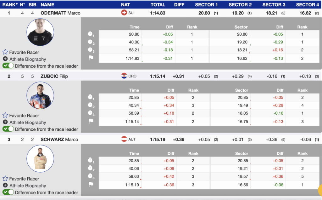Click the star icon beside Schwarz's Favorite Racer
This screenshot has width=322, height=200.
[5, 179]
